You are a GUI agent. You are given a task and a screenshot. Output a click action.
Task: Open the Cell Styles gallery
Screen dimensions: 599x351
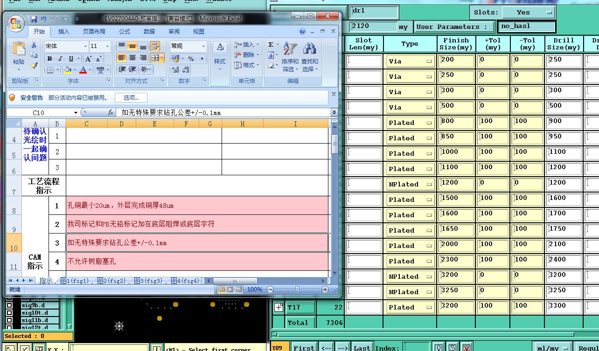pyautogui.click(x=220, y=56)
